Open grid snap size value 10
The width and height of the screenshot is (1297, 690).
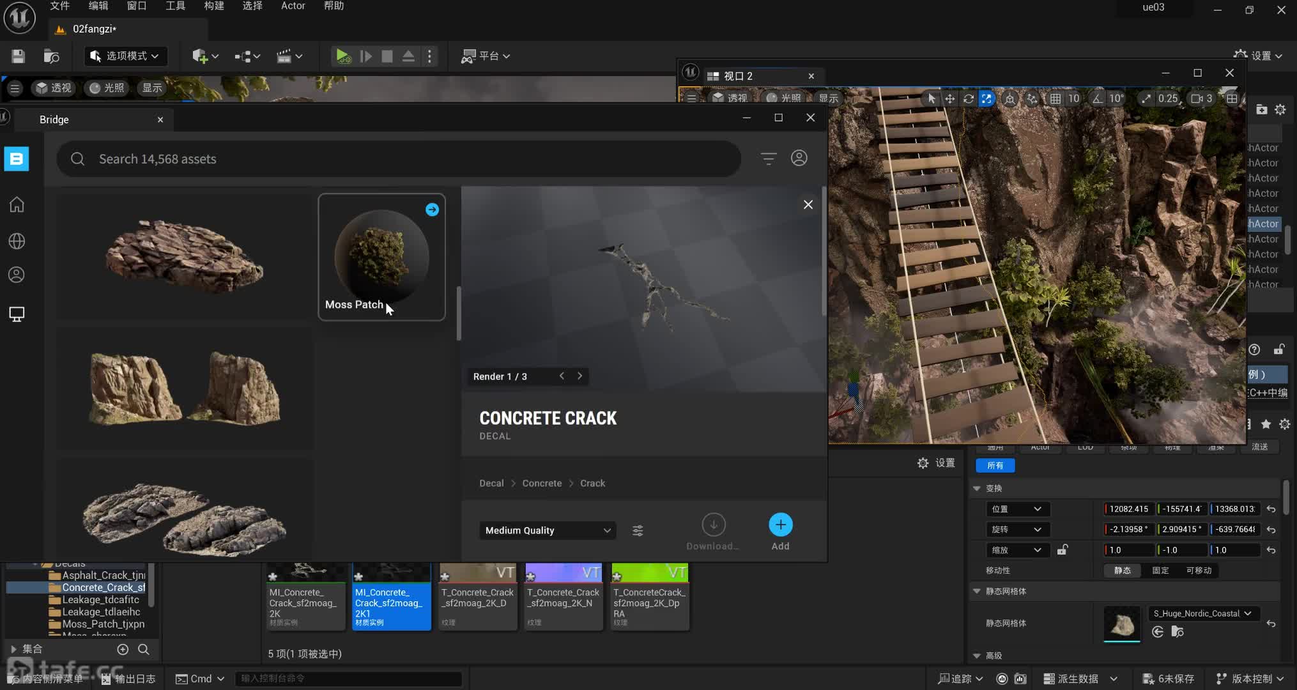click(1073, 98)
